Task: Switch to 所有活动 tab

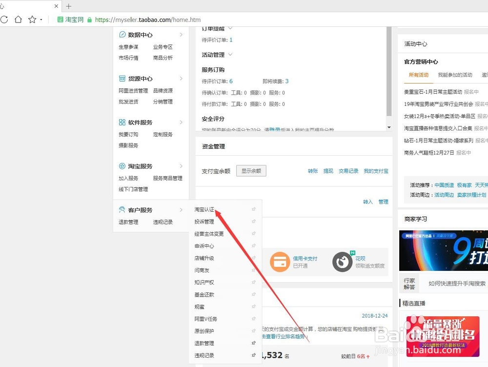Action: coord(419,75)
